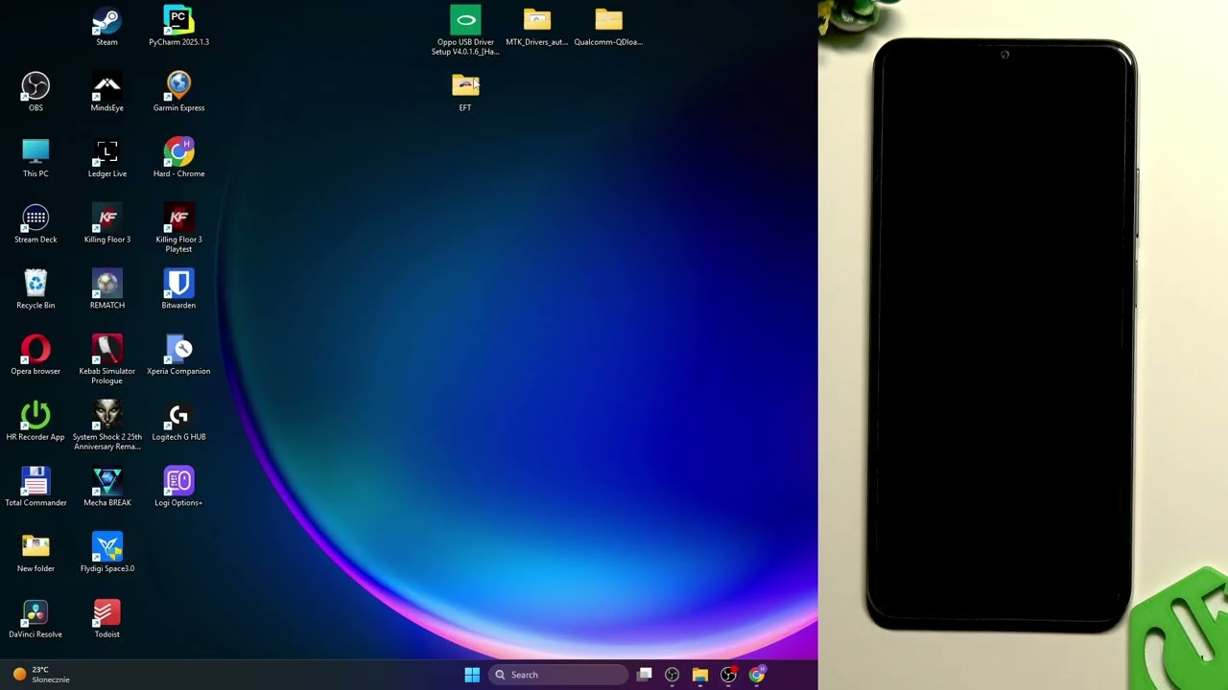Select the Logi Options+ shortcut

(178, 488)
